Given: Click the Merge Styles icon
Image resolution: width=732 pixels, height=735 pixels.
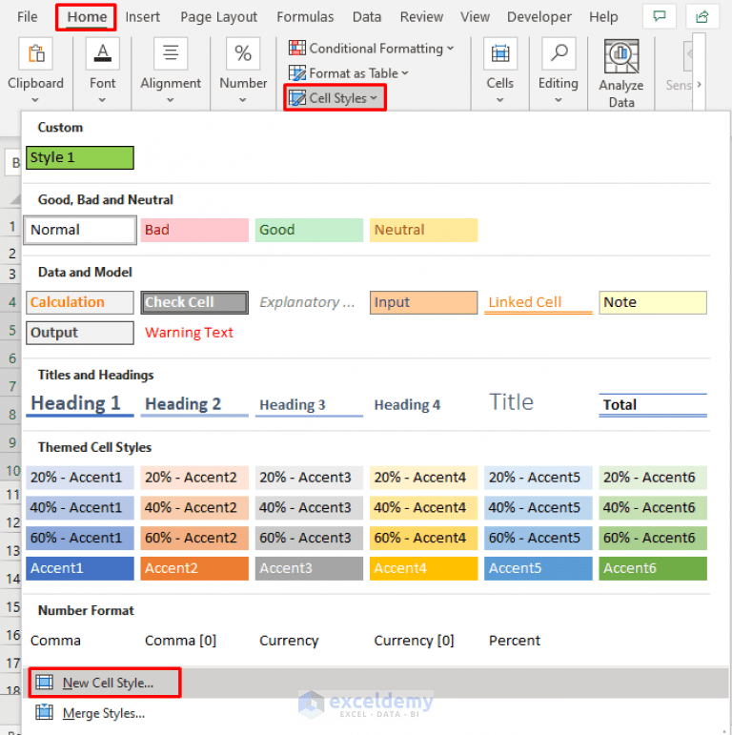Looking at the screenshot, I should (44, 712).
